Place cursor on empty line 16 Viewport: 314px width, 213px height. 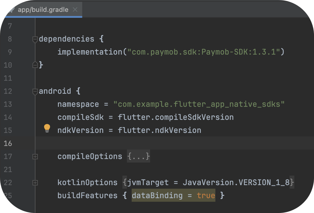pyautogui.click(x=158, y=143)
